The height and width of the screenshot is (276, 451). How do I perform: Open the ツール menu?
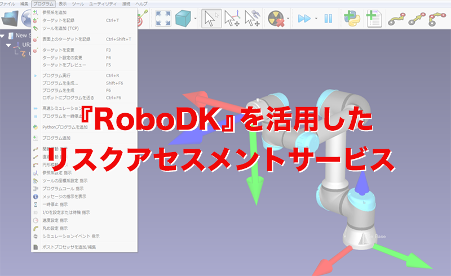coord(78,4)
